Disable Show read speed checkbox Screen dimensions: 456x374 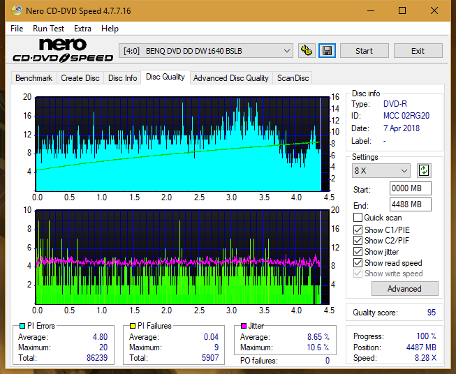tap(358, 262)
